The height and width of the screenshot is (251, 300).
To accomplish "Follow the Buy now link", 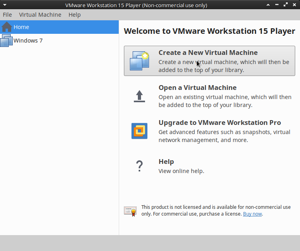I will 252,214.
